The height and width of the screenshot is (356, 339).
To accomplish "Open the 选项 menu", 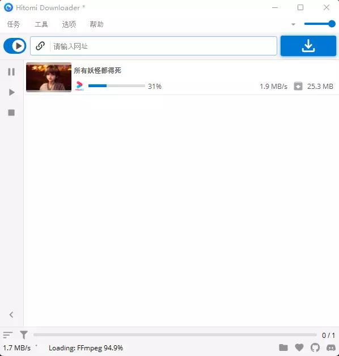I will tap(69, 24).
